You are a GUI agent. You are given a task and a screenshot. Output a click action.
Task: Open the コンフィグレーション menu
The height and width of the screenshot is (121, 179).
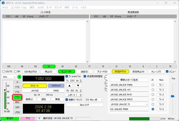(x=19, y=8)
